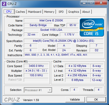Click the Name field showing i5 2500K
This screenshot has height=105, width=109.
pyautogui.click(x=51, y=20)
